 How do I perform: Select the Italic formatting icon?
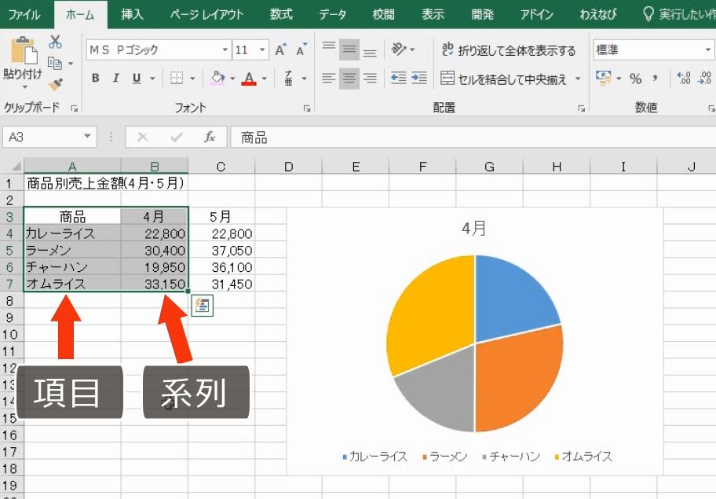coord(116,77)
